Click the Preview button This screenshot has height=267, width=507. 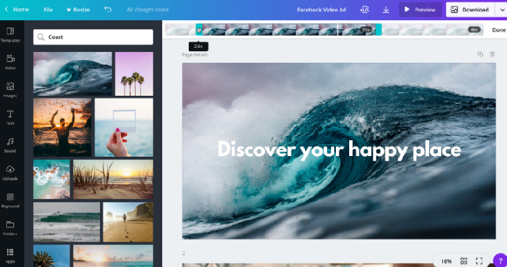click(420, 10)
